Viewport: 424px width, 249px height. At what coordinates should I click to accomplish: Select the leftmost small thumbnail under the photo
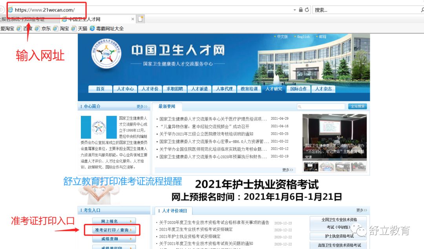point(311,167)
